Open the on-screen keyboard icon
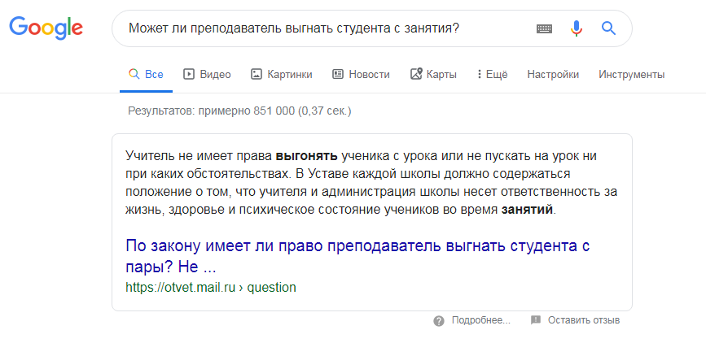This screenshot has width=706, height=343. coord(544,28)
